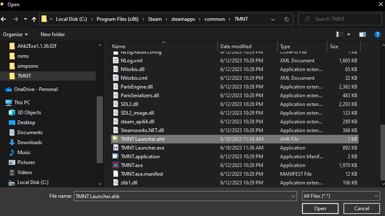The image size is (385, 216).
Task: Go forward using the forward arrow
Action: pos(15,19)
